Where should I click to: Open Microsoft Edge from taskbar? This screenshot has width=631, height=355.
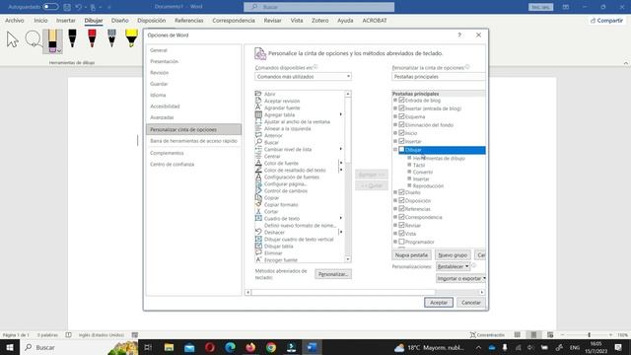point(230,347)
